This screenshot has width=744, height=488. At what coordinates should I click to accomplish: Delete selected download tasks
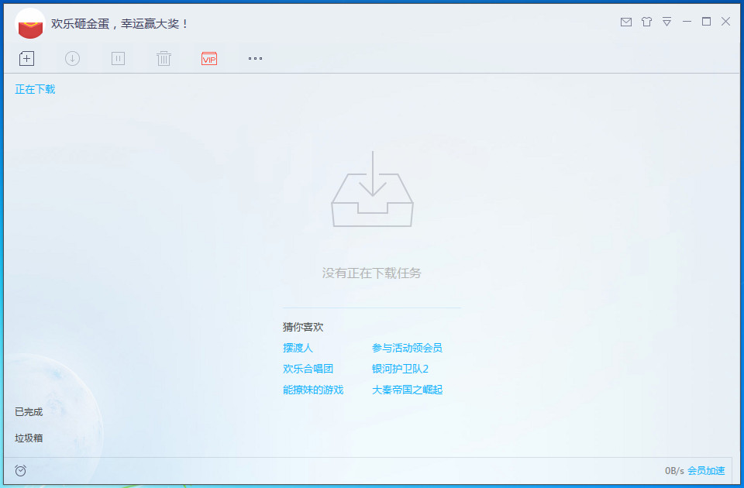[x=163, y=58]
